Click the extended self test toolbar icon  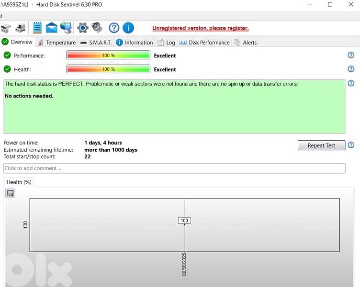[x=20, y=28]
